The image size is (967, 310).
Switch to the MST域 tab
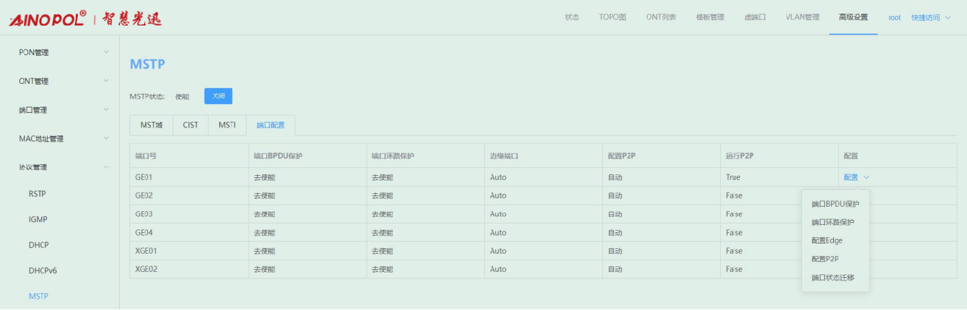pos(152,125)
